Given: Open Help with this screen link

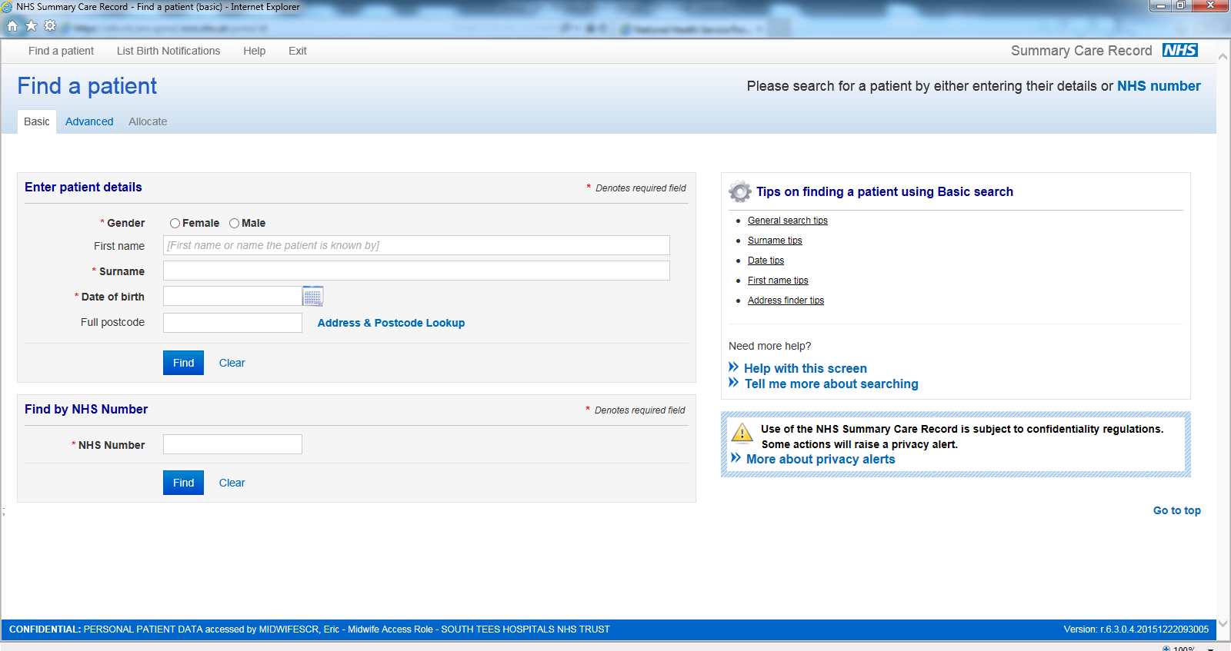Looking at the screenshot, I should (x=806, y=368).
